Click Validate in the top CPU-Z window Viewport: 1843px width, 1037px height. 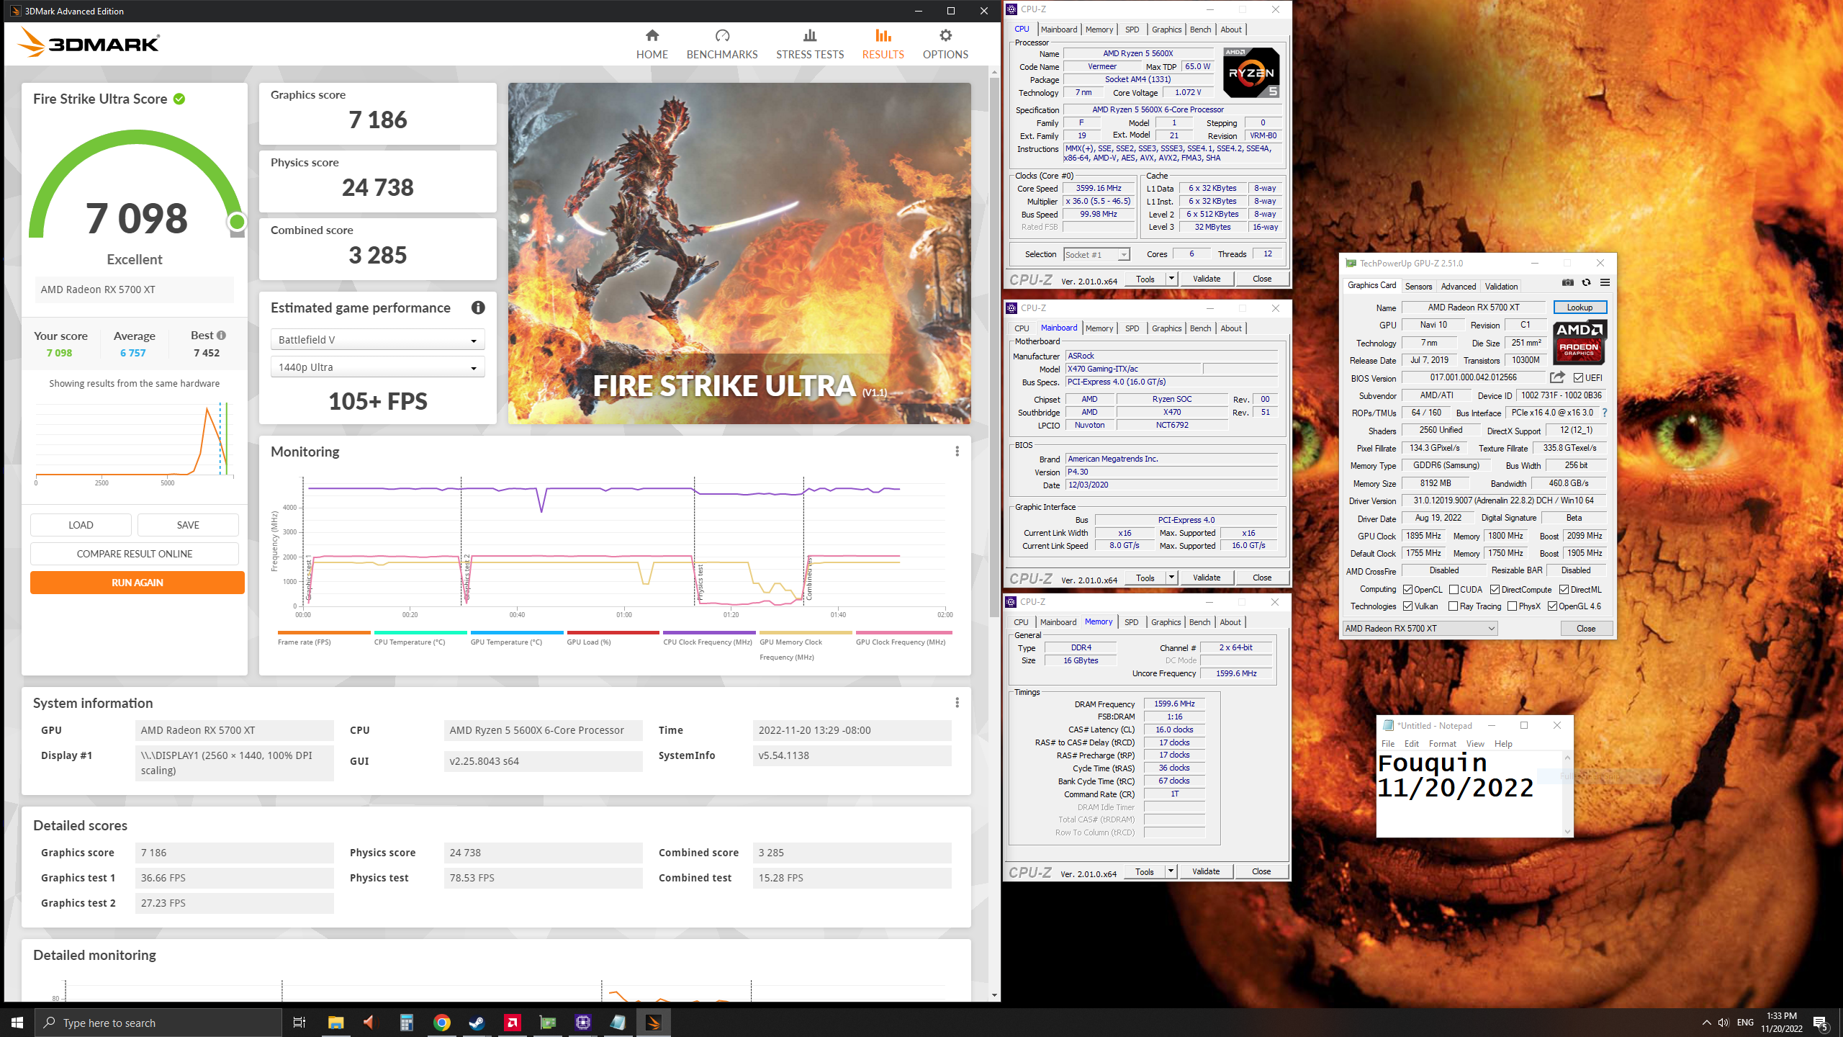click(1206, 279)
